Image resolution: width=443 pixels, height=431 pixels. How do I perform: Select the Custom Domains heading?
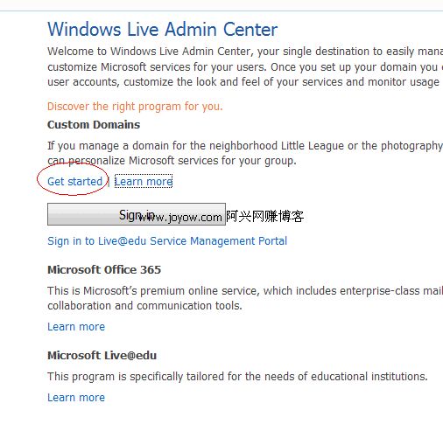pyautogui.click(x=94, y=125)
